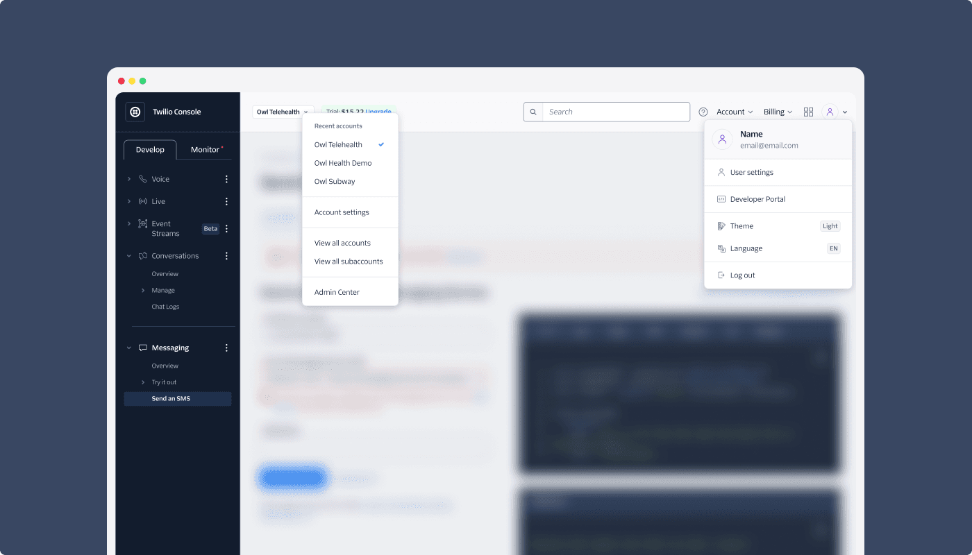Choose Admin Center from account menu
The image size is (972, 555).
[x=337, y=292]
